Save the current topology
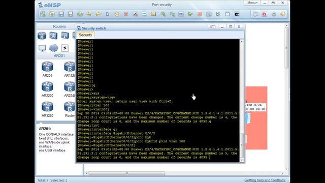The width and height of the screenshot is (325, 183). (x=61, y=14)
